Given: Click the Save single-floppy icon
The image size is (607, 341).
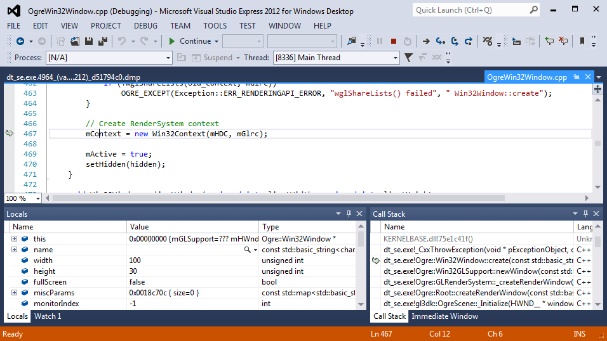Looking at the screenshot, I should coord(89,41).
